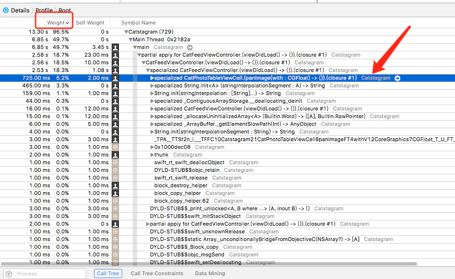455x279 pixels.
Task: Expand the specialized CatFeedViewController 16.00 ms row
Action: coord(152,109)
